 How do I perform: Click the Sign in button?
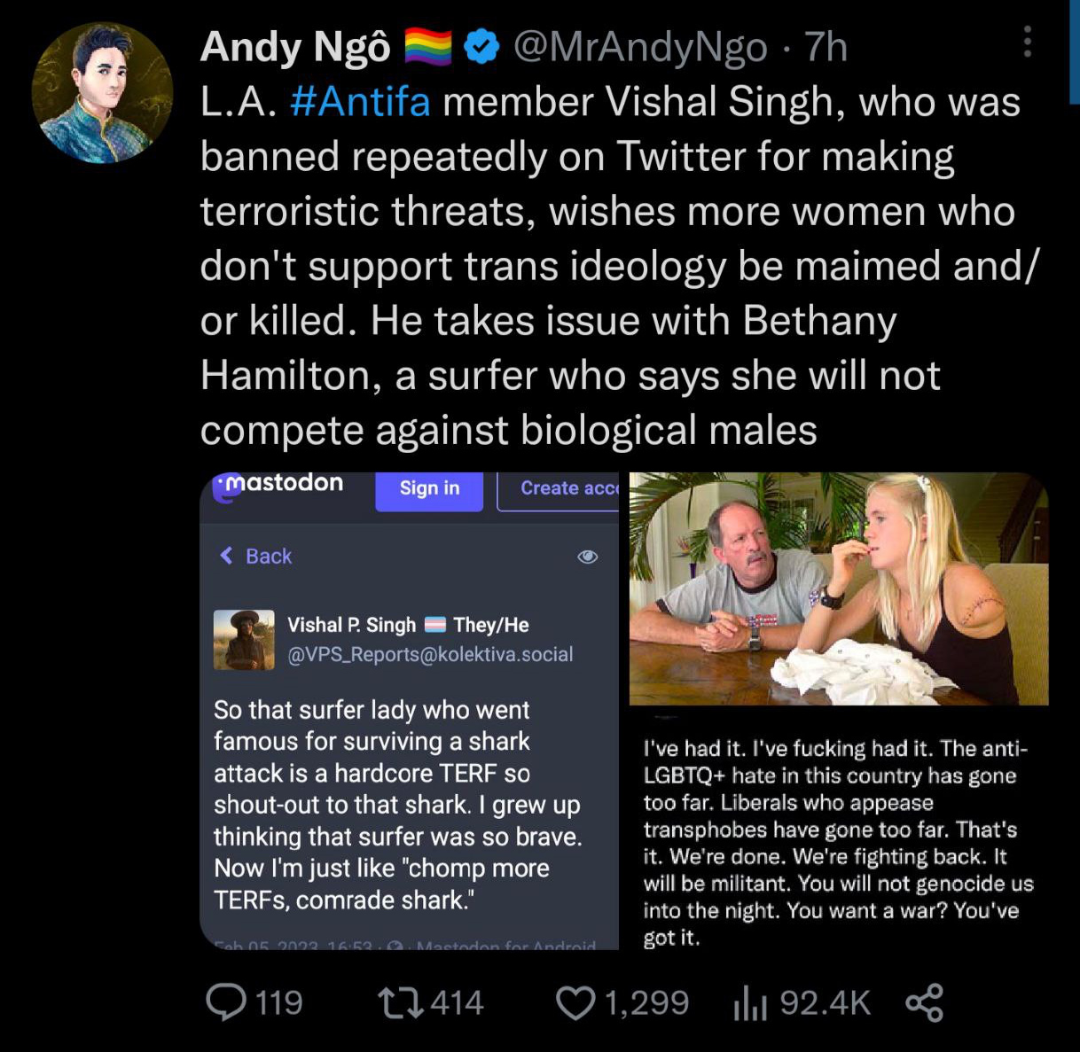[429, 488]
